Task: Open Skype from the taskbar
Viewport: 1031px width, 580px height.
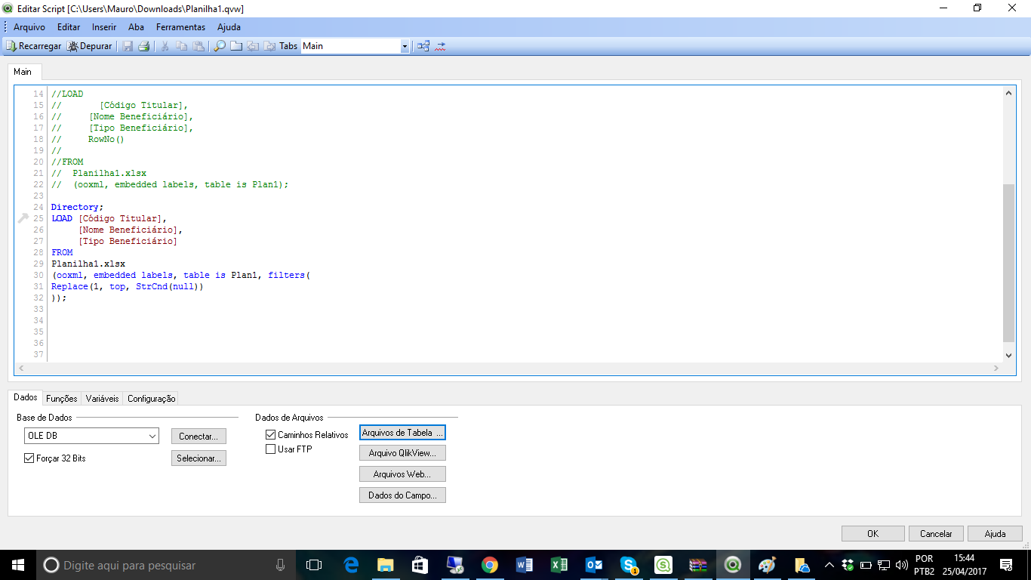Action: [x=629, y=565]
